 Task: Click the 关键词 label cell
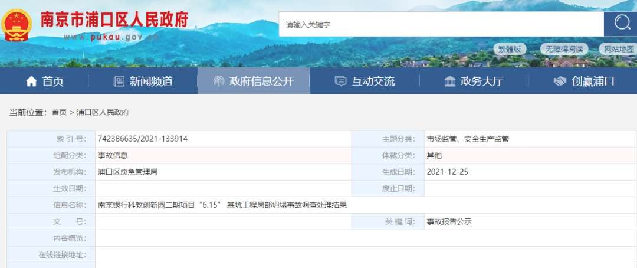pos(388,221)
